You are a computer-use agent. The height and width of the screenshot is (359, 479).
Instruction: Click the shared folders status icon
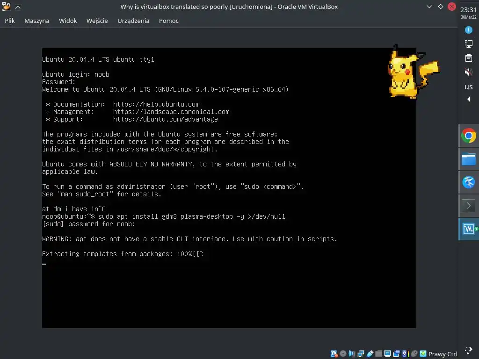pyautogui.click(x=378, y=354)
